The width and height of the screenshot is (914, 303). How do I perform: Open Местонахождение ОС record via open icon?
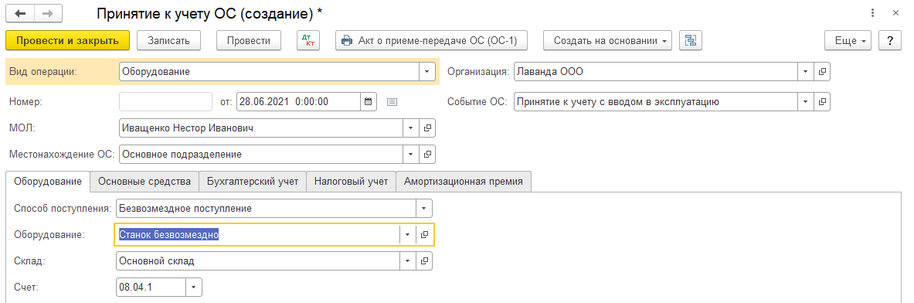[x=427, y=155]
